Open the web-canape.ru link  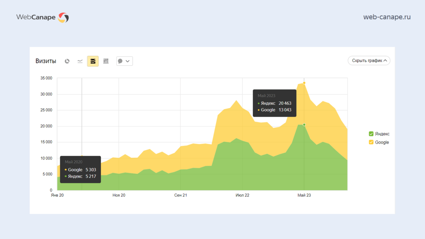click(x=387, y=17)
